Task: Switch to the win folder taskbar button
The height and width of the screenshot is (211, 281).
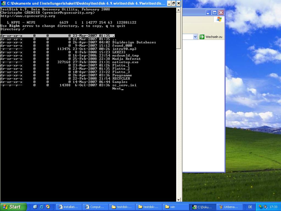Action: point(176,207)
